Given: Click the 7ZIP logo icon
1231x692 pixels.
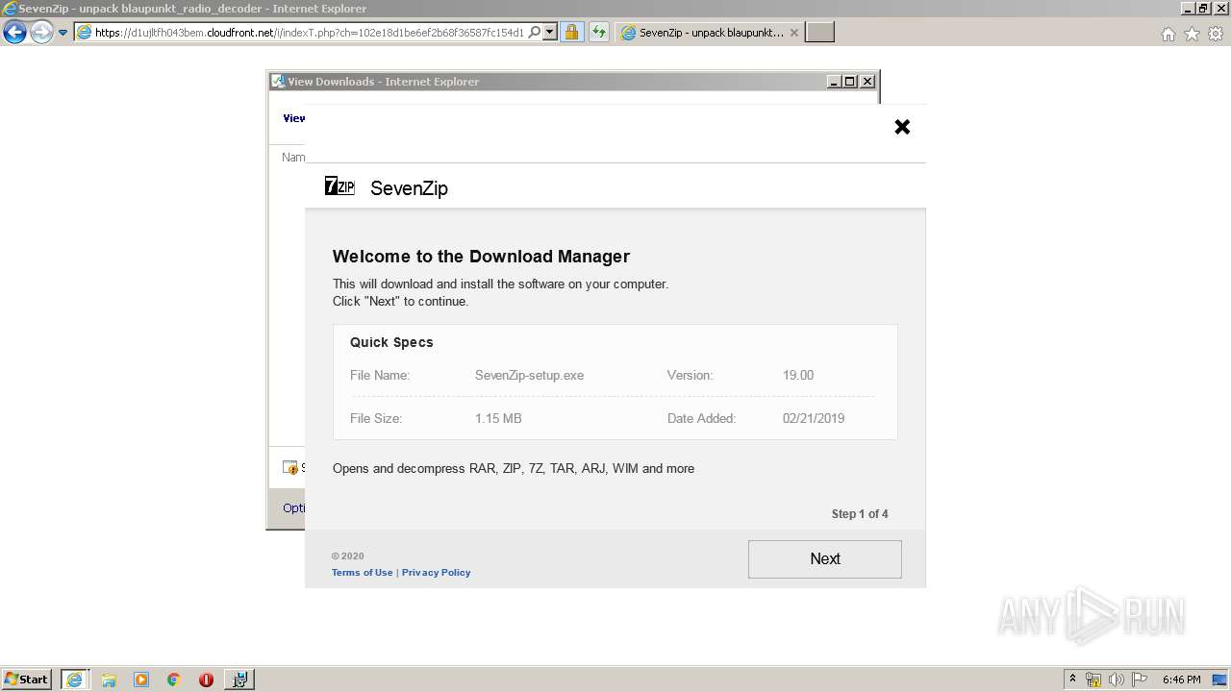Looking at the screenshot, I should pos(339,186).
